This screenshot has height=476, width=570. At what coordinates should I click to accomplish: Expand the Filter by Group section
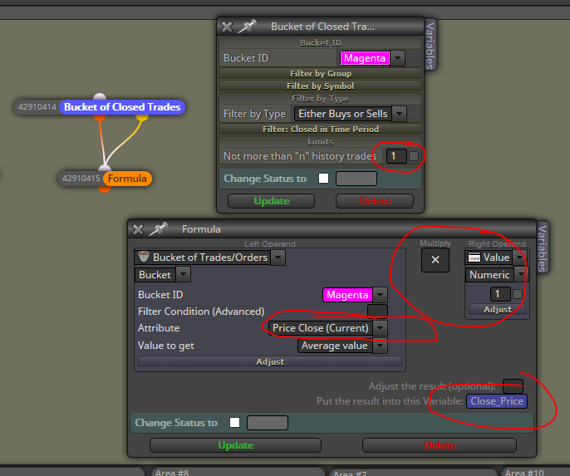320,74
